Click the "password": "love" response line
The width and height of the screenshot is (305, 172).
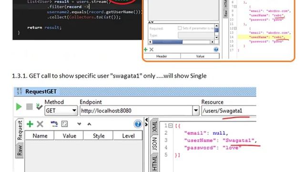coord(213,148)
